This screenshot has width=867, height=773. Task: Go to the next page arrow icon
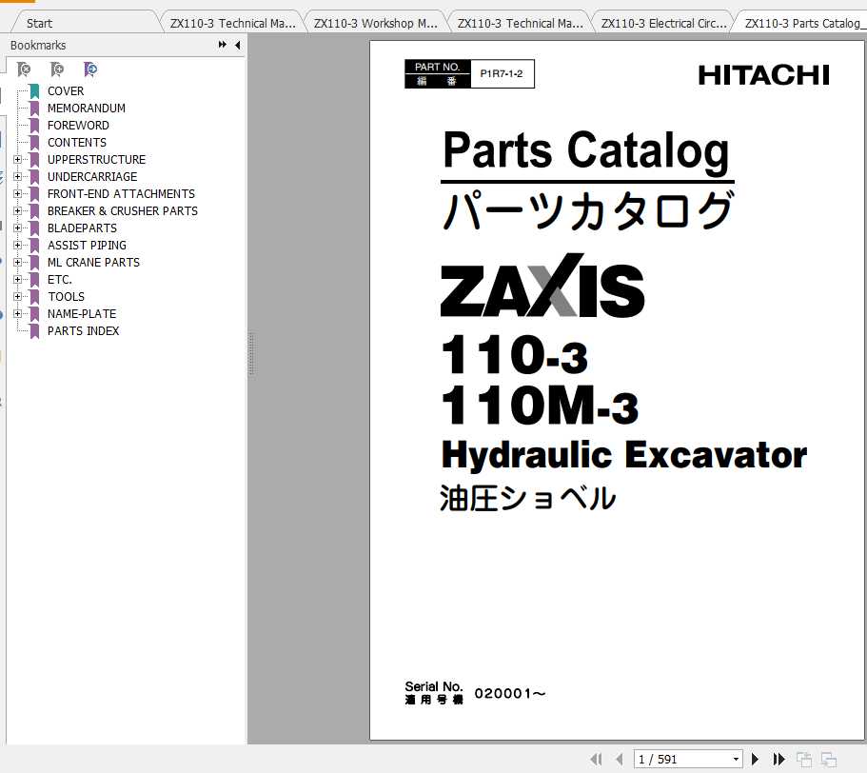tap(755, 758)
